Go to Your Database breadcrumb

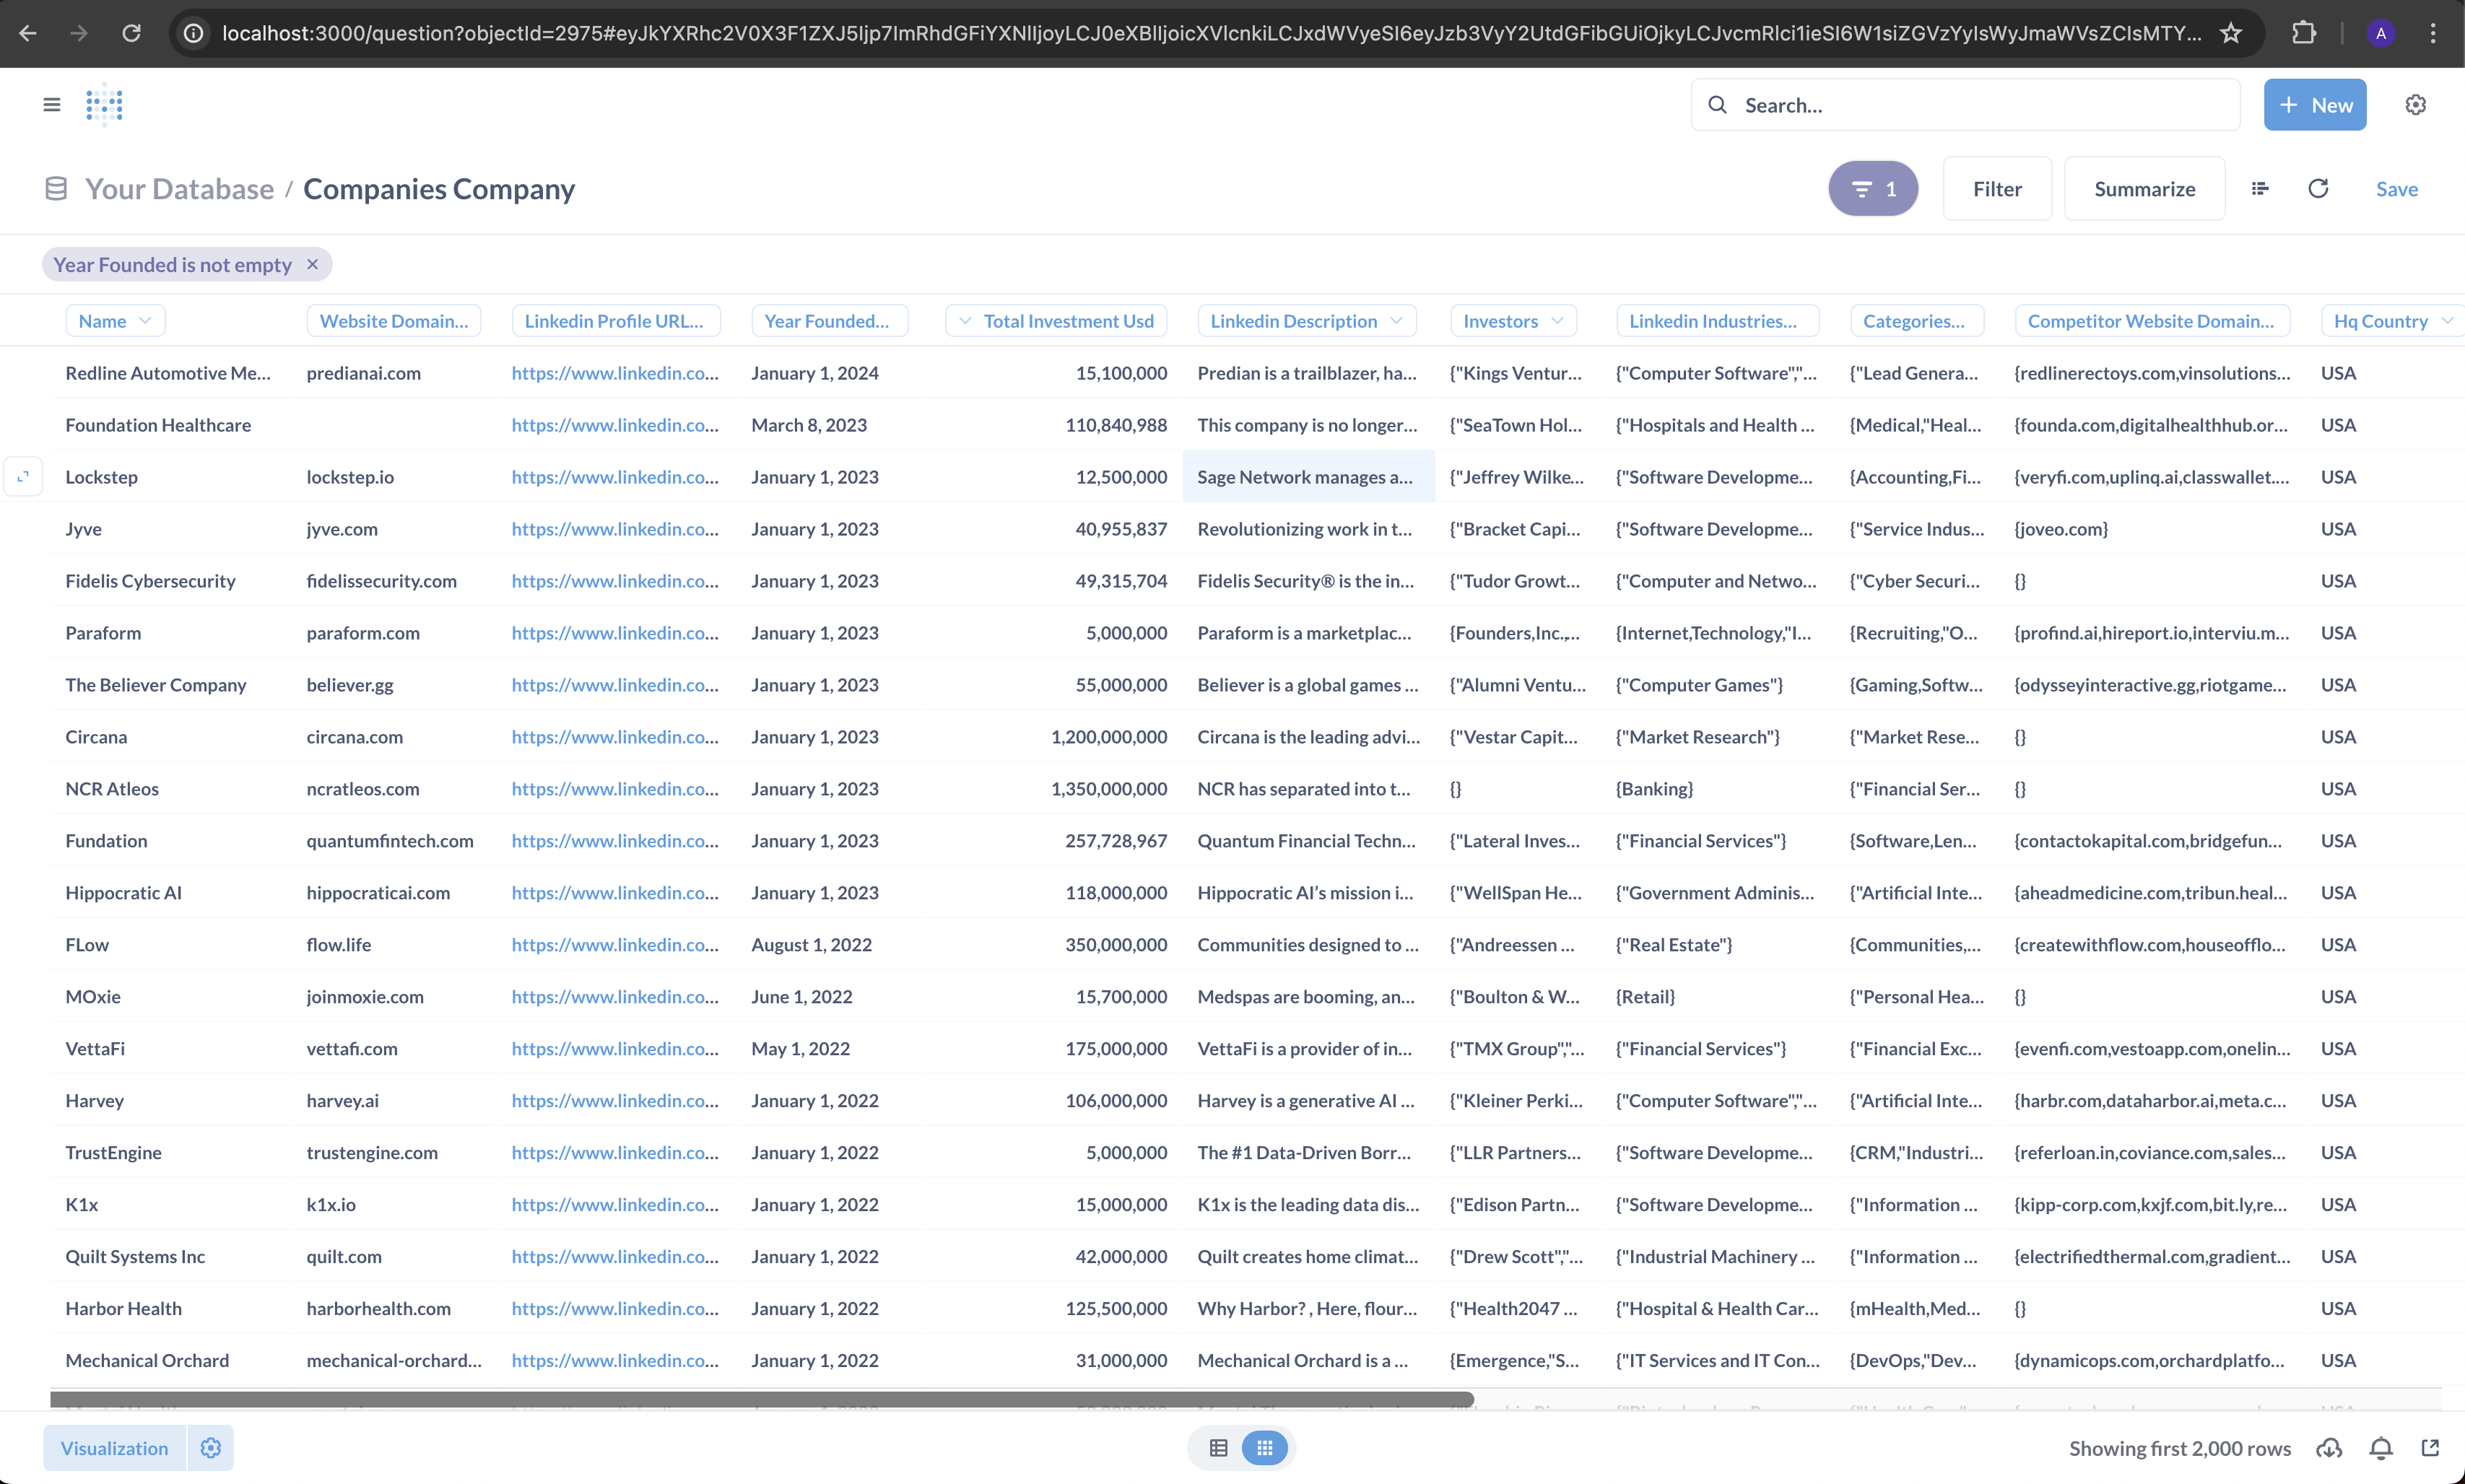179,189
